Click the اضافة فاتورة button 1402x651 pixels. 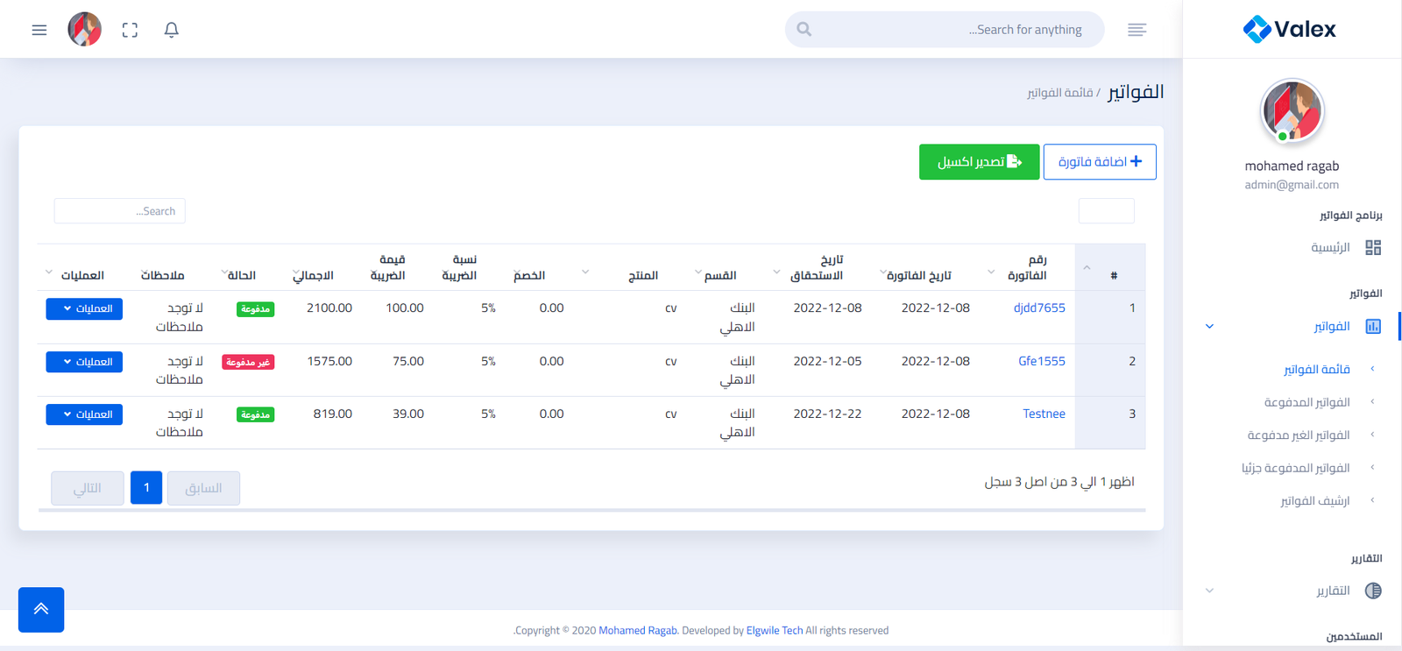coord(1099,162)
